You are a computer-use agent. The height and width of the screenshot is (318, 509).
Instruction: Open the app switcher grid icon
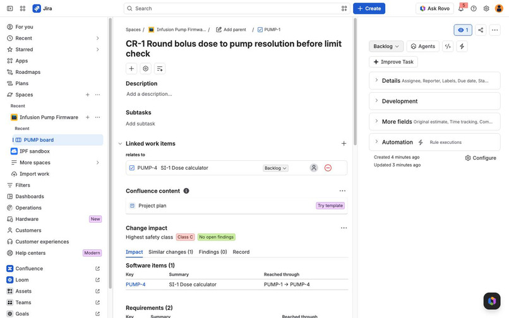pos(22,8)
